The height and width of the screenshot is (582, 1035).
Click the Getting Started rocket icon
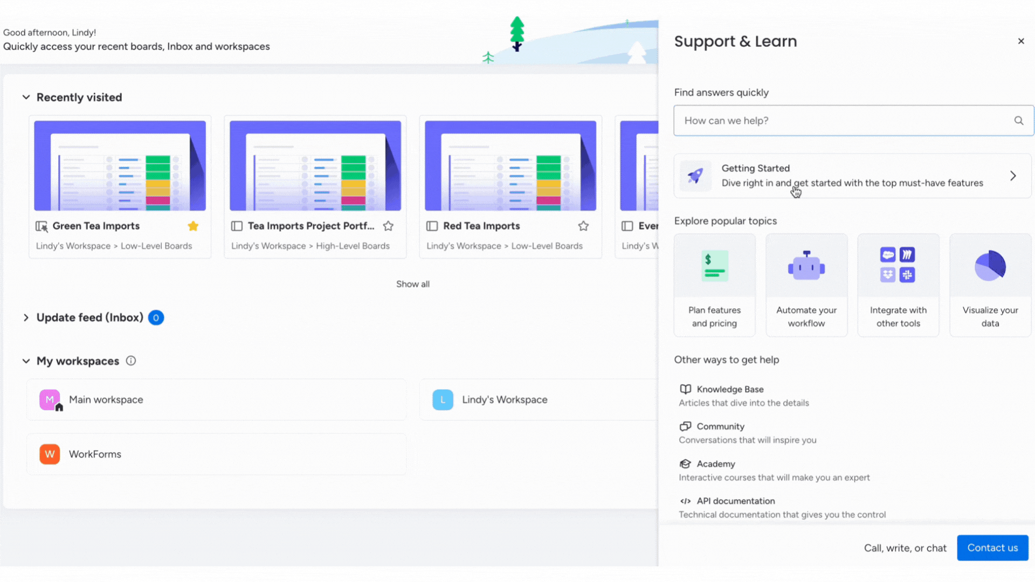[x=696, y=175]
